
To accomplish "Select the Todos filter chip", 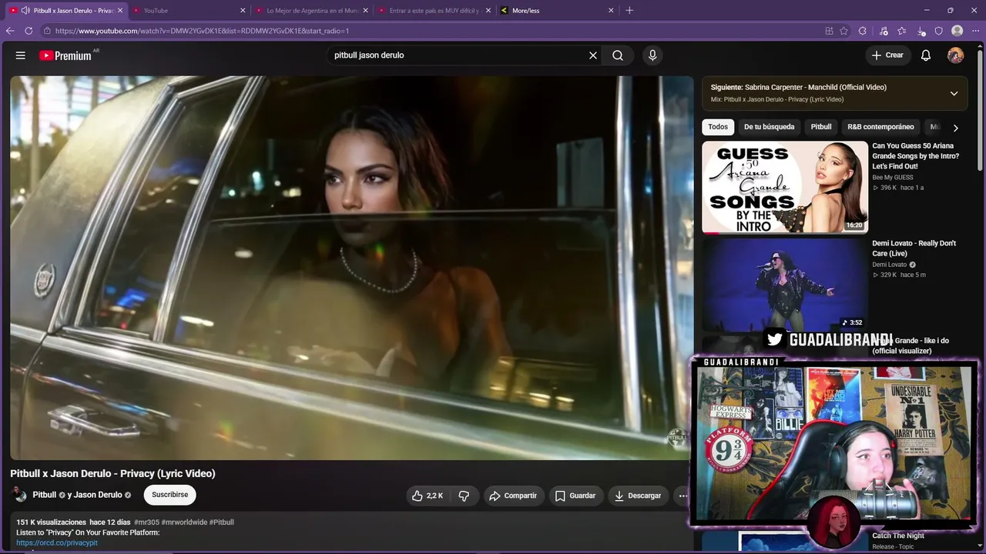I will (718, 127).
